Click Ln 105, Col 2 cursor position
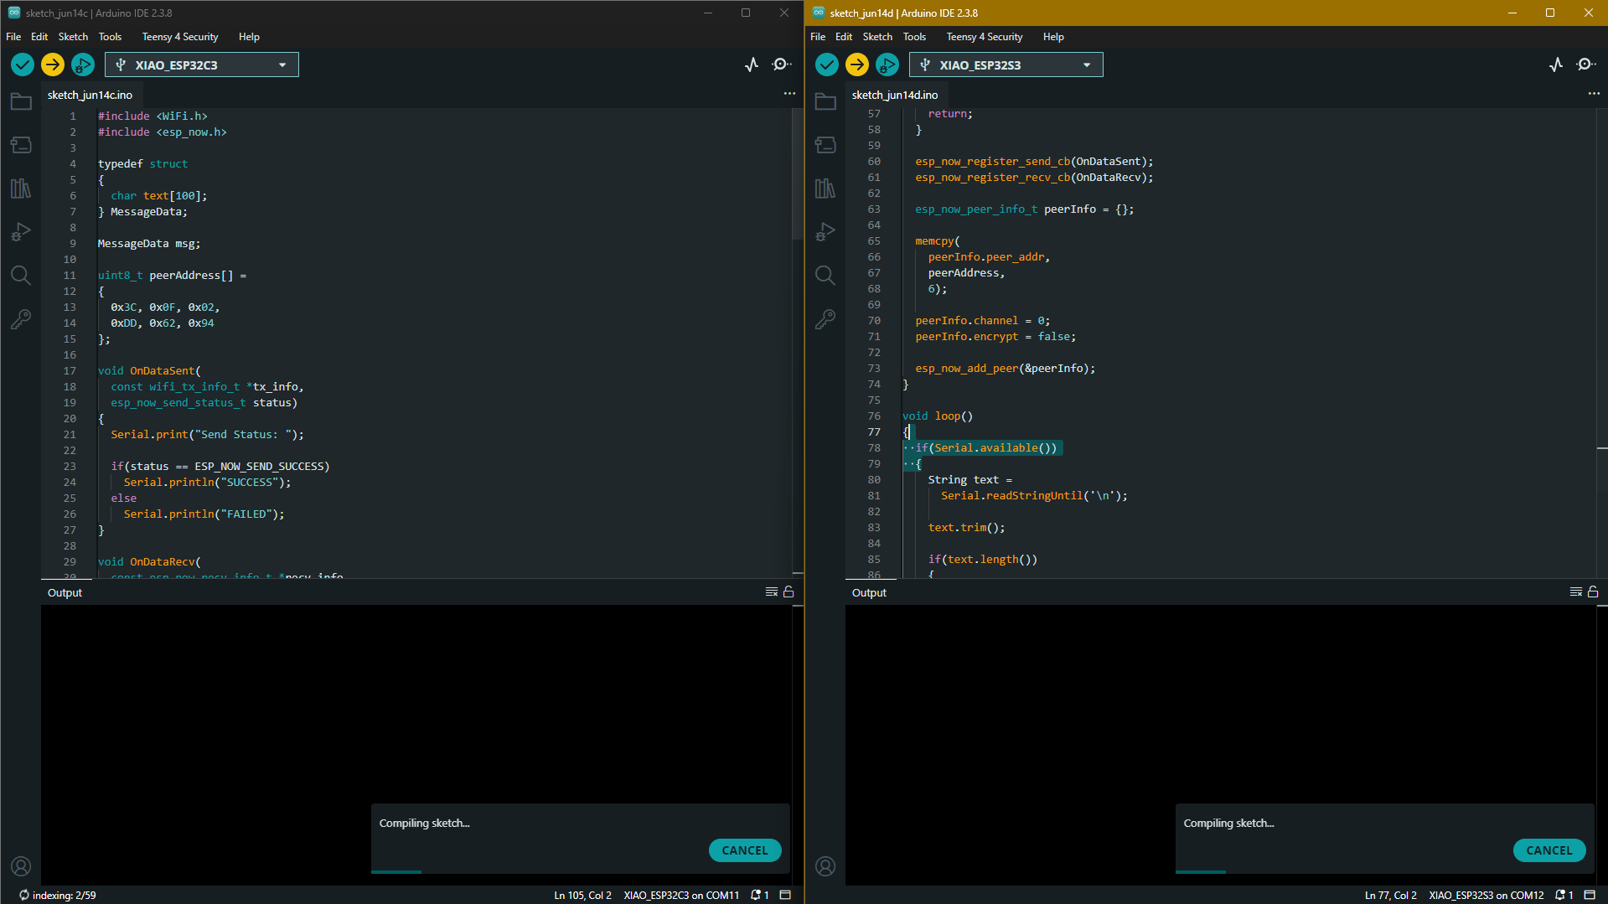The width and height of the screenshot is (1608, 904). pos(582,895)
